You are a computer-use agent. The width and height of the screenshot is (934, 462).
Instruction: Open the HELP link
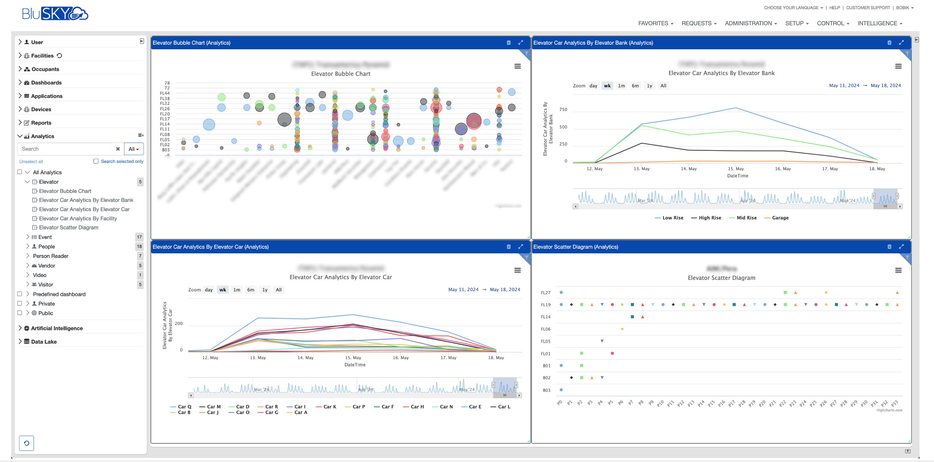click(x=834, y=8)
